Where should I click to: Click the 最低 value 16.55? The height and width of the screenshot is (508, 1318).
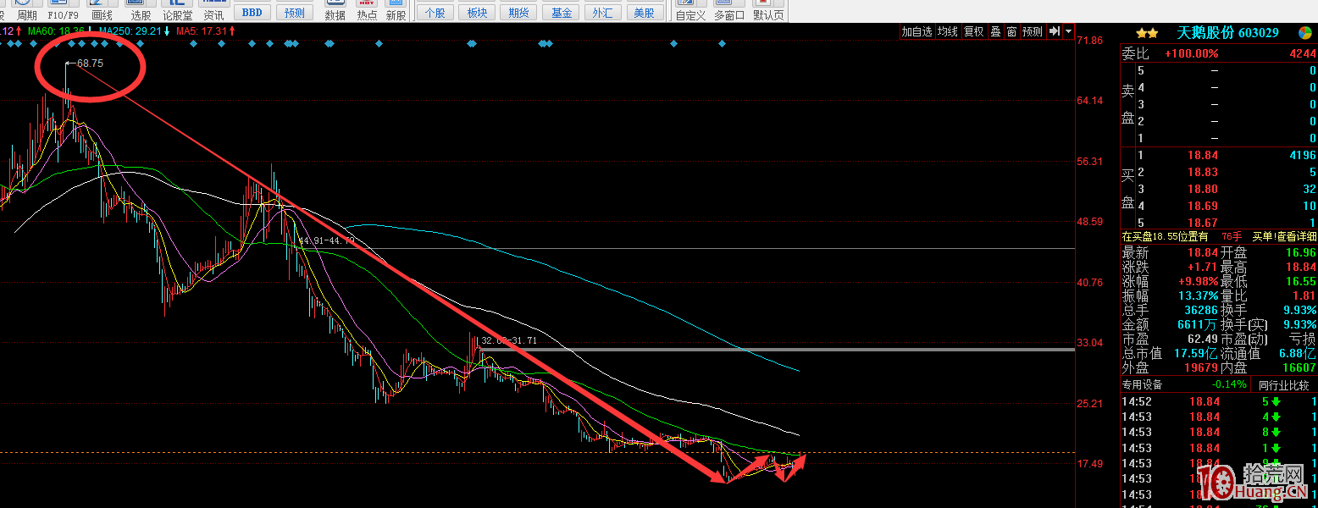pyautogui.click(x=1301, y=282)
